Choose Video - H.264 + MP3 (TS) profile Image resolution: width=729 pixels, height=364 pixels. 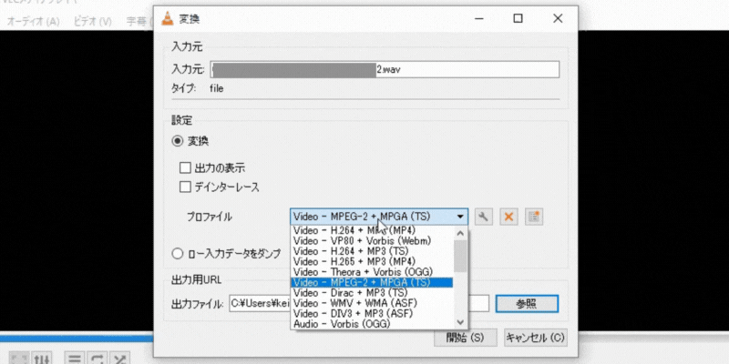click(x=372, y=251)
